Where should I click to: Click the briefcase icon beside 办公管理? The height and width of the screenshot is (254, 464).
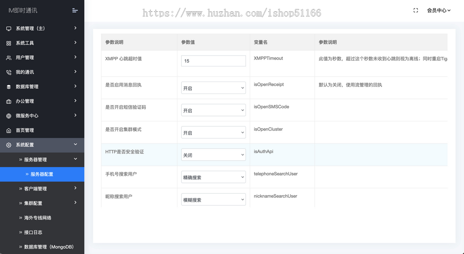(9, 101)
